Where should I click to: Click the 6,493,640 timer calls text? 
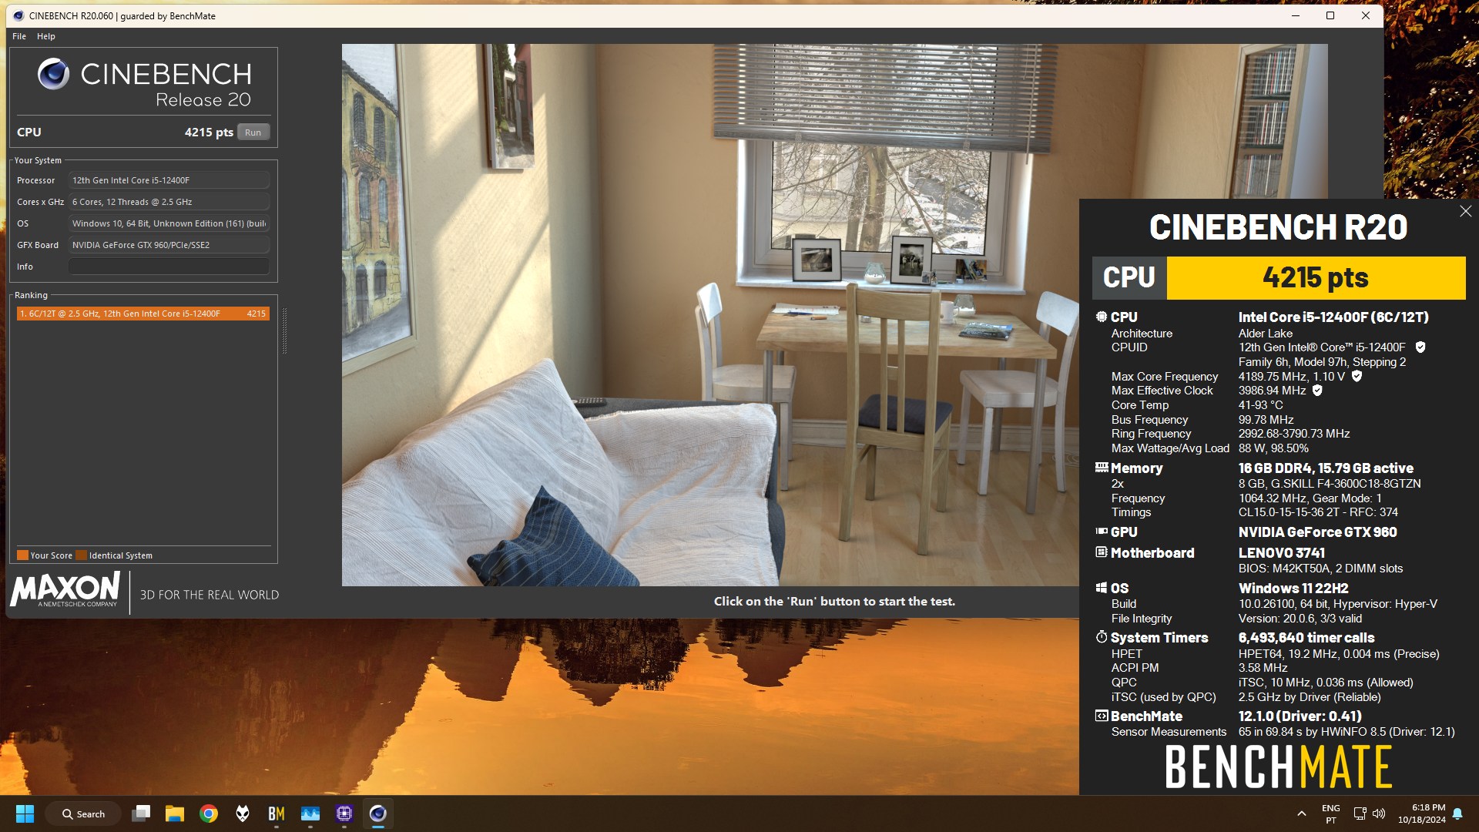click(1306, 638)
